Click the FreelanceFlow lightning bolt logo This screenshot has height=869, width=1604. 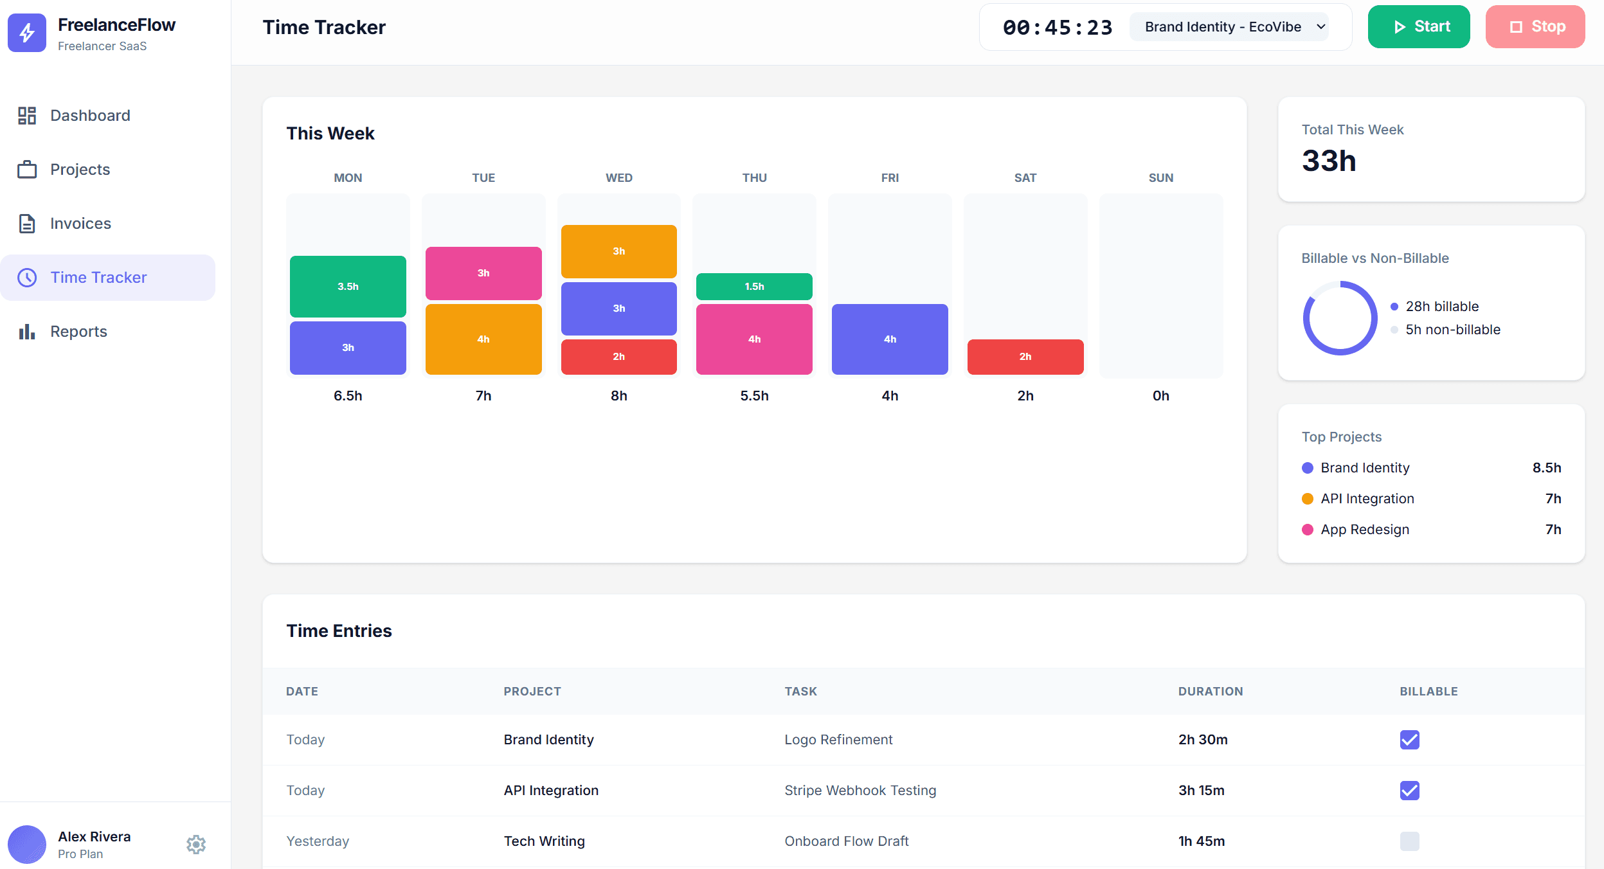27,33
